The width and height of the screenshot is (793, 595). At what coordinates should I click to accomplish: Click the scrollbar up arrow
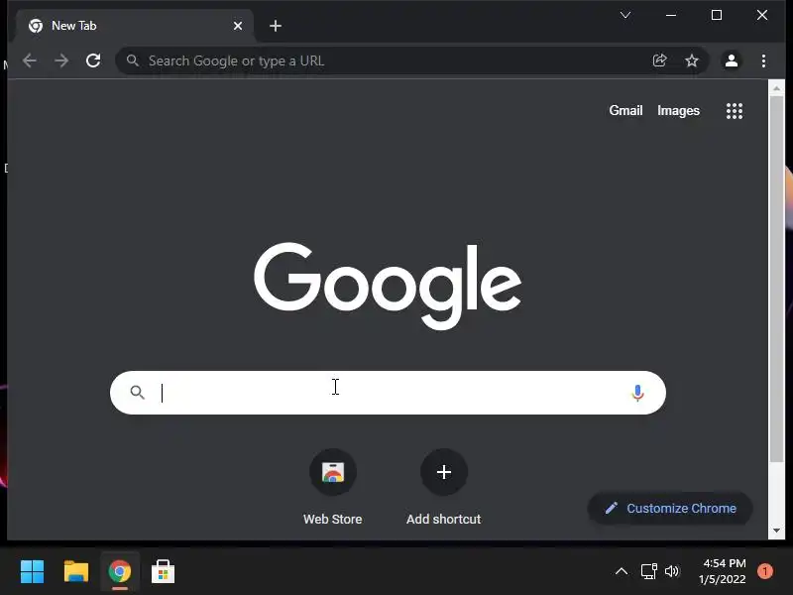click(x=776, y=88)
